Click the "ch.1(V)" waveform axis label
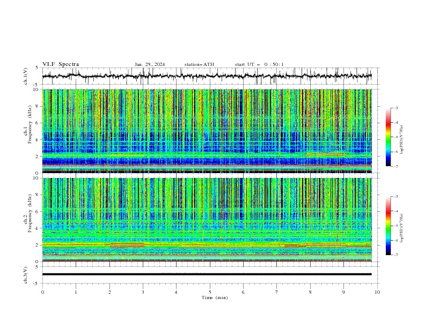The width and height of the screenshot is (425, 328). pos(26,76)
